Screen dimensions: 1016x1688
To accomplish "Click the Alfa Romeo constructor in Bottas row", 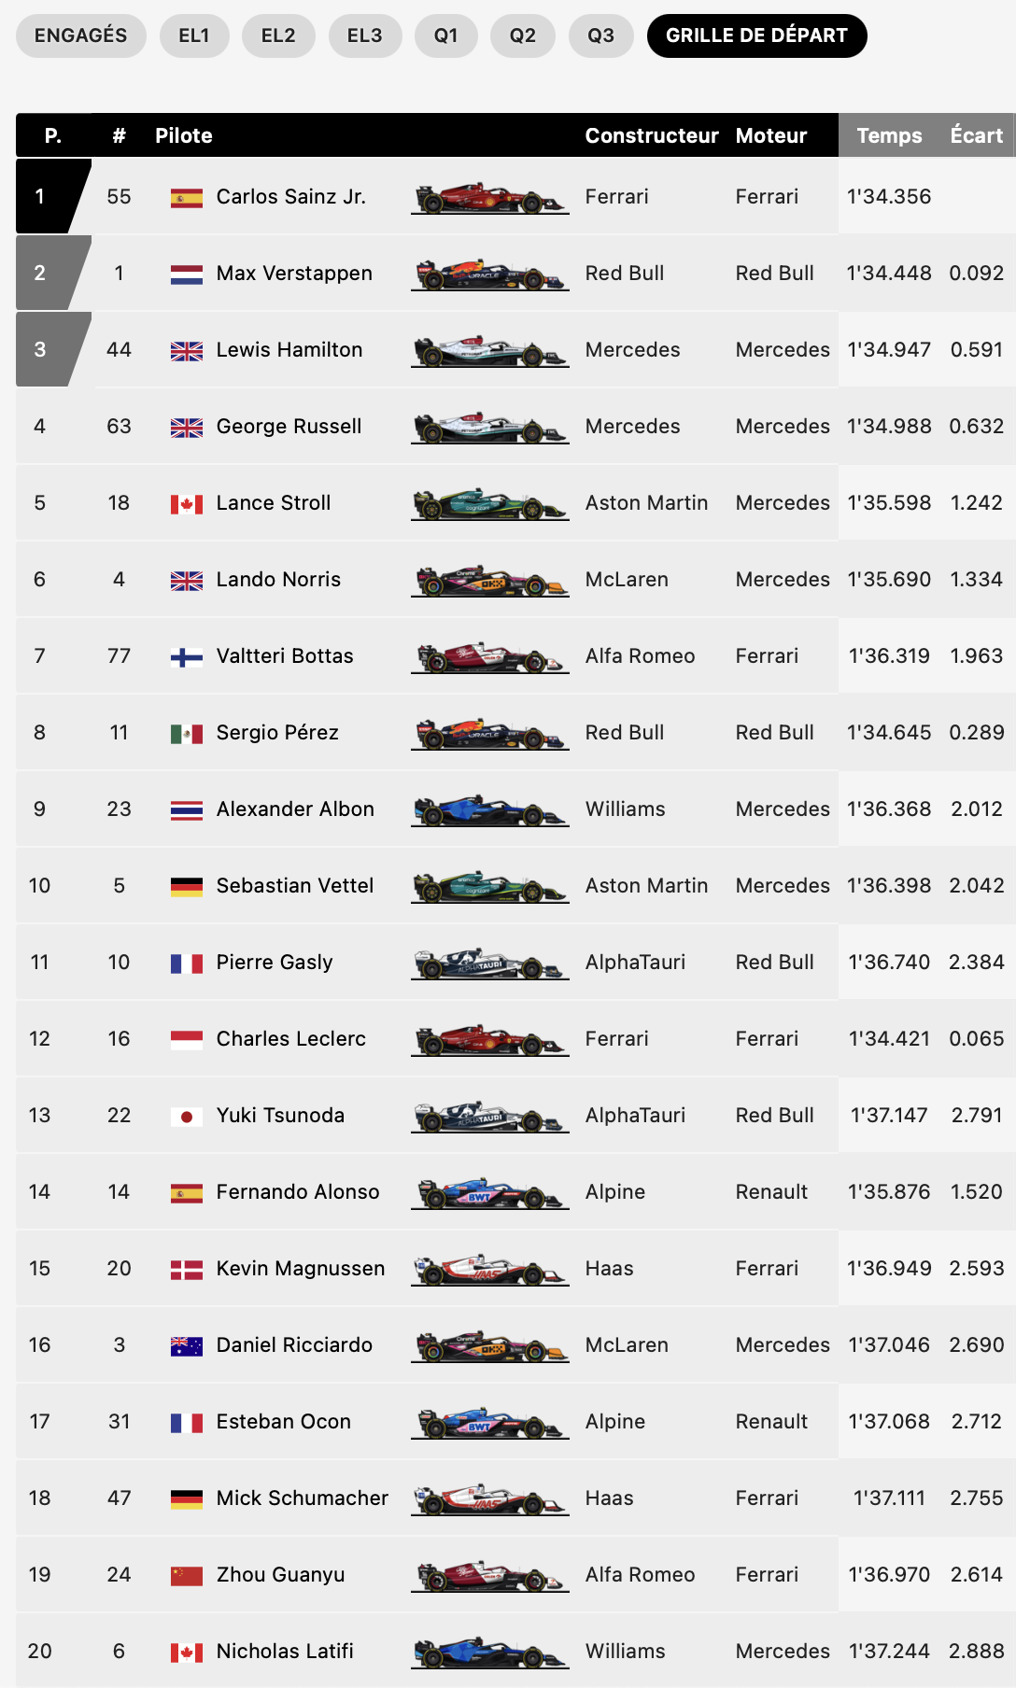I will (x=641, y=655).
